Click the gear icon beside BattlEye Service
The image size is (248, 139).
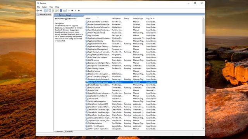[86, 71]
